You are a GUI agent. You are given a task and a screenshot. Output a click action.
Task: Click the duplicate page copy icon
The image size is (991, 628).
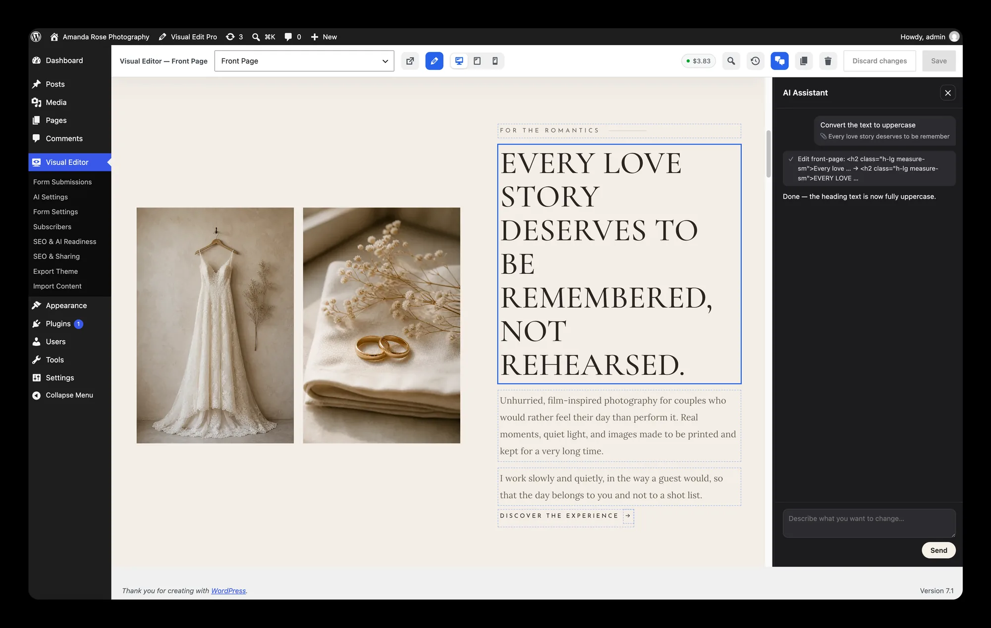[804, 61]
